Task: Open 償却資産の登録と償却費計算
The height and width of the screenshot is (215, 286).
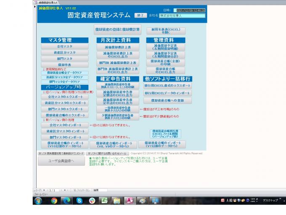Action: coord(117,29)
